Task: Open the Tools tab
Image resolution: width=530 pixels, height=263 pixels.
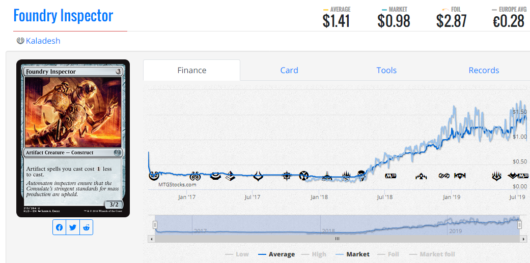Action: coord(386,70)
